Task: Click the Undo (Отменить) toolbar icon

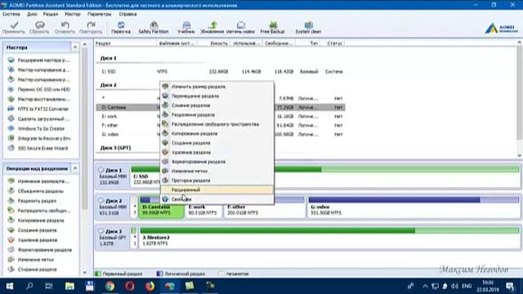Action: tap(65, 27)
